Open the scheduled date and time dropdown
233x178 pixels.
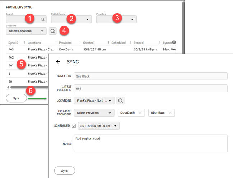pos(115,126)
